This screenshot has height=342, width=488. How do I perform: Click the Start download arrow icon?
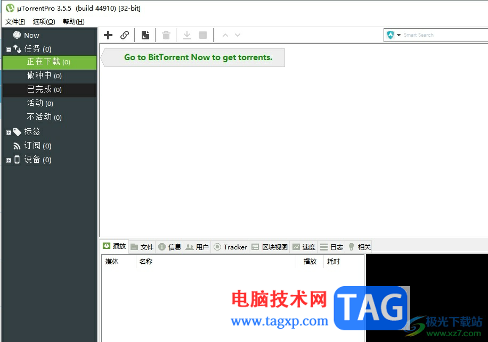tap(187, 35)
